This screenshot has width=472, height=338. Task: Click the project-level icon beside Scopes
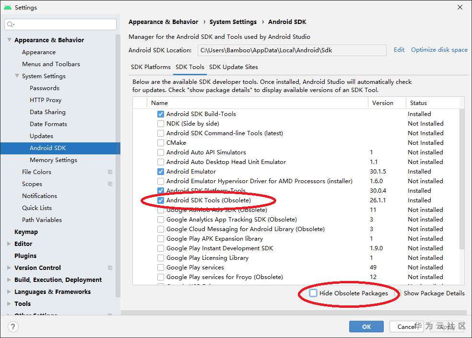[x=110, y=184]
